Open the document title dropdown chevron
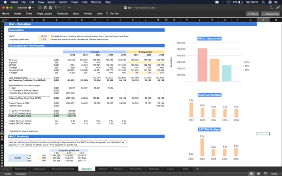Viewport: 282px width, 176px height. click(x=157, y=8)
